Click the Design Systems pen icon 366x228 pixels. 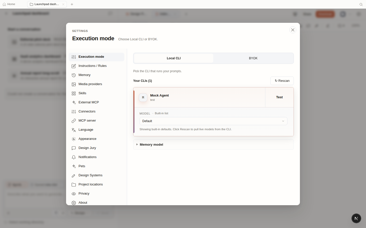[x=74, y=176]
